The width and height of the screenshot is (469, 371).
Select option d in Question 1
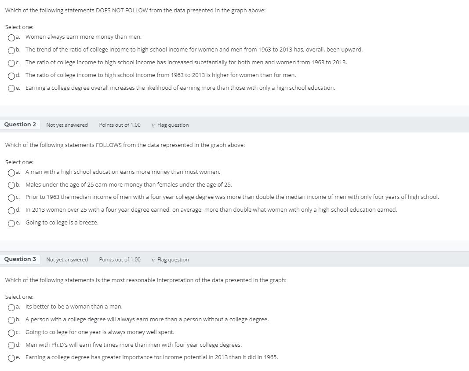coord(11,75)
